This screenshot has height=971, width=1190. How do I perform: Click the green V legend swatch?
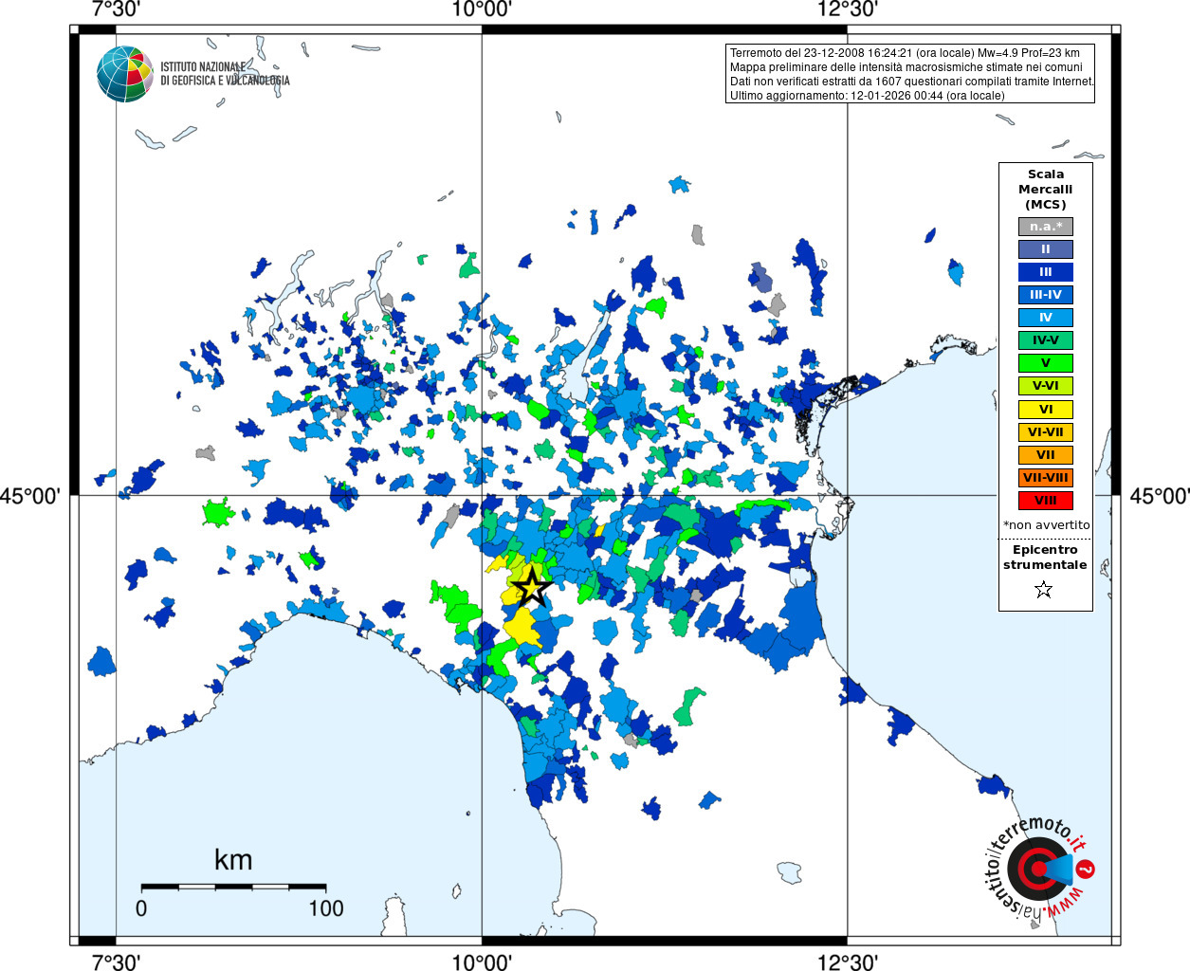1046,363
